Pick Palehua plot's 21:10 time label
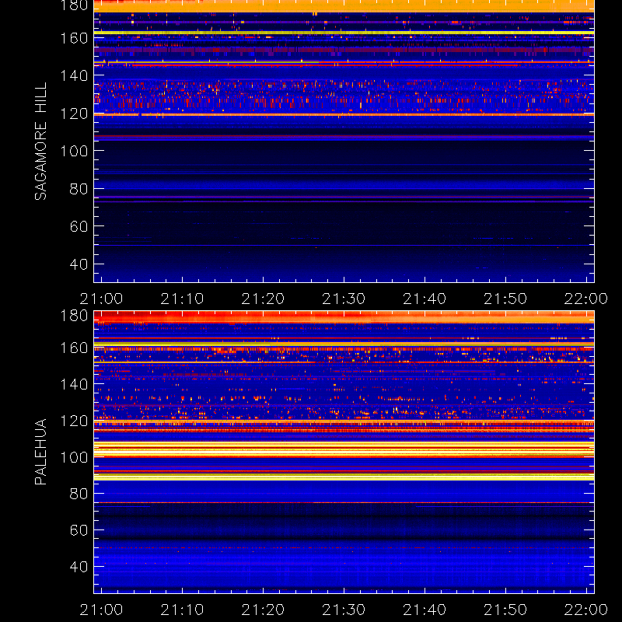 (x=182, y=610)
